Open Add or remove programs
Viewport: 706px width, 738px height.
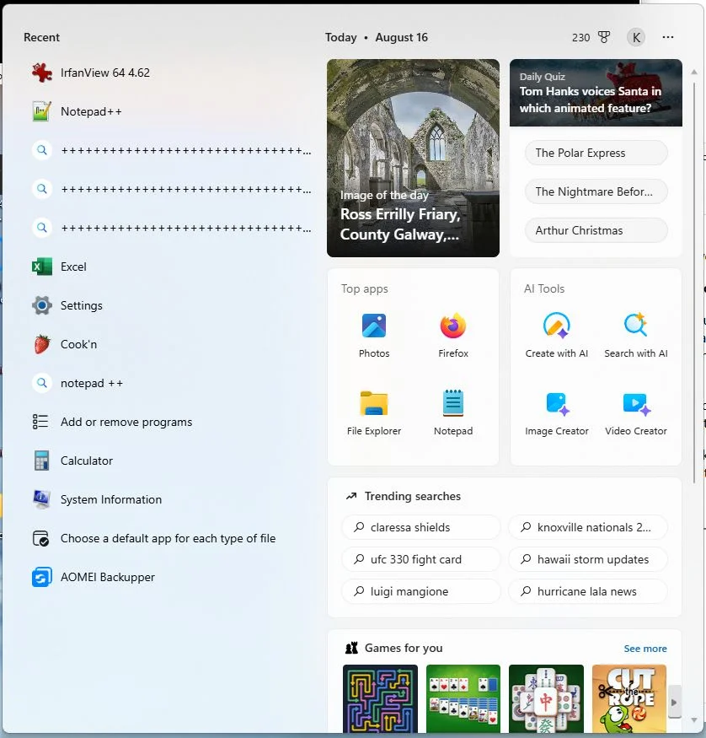point(169,422)
